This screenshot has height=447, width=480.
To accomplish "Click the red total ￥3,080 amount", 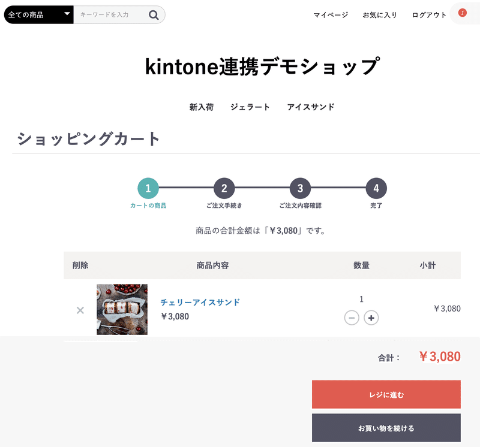I will click(440, 357).
